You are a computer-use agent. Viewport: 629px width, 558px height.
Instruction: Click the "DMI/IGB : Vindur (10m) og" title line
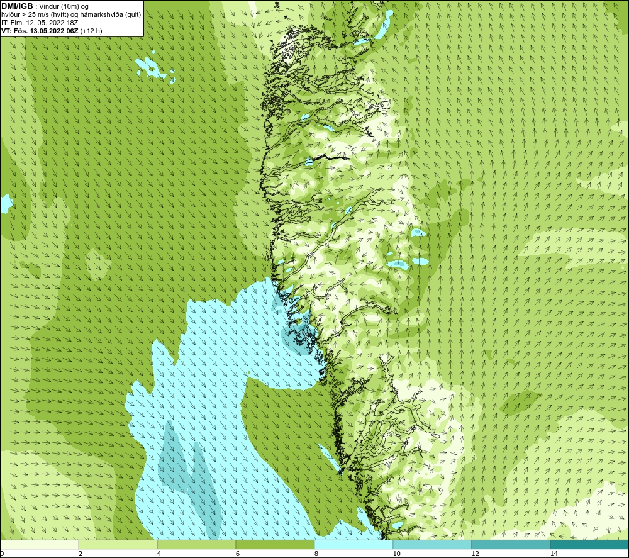45,6
